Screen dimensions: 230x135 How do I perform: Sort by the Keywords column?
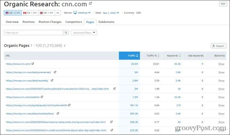pos(172,56)
